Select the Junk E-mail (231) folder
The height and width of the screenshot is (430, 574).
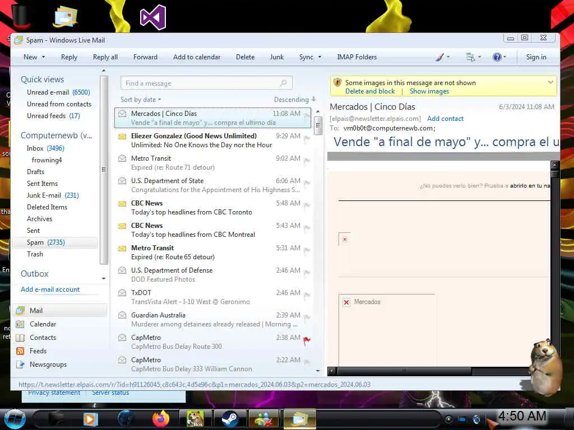coord(53,195)
